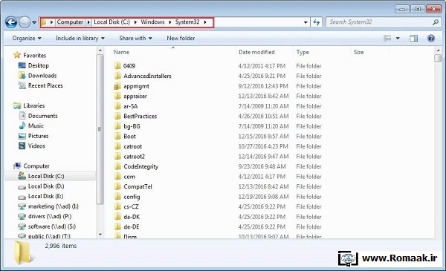
Task: Sort by the Size column header
Action: (x=358, y=52)
